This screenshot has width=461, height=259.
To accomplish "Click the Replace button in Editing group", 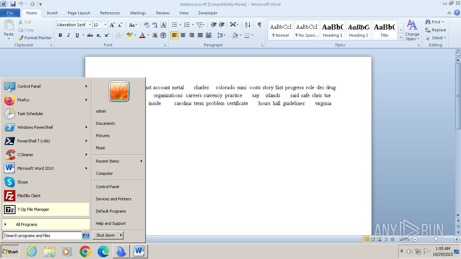I will 435,30.
